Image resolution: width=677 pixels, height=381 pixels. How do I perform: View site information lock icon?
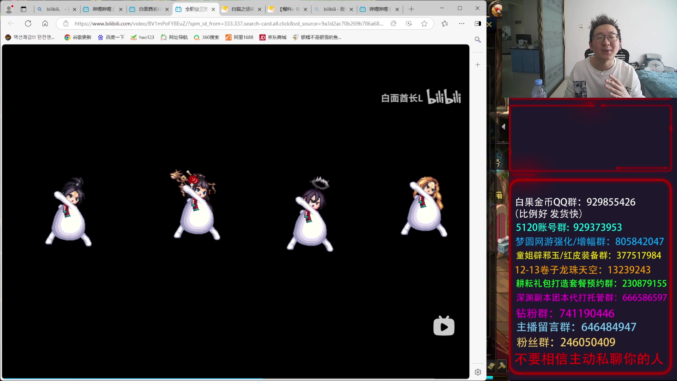pyautogui.click(x=66, y=24)
